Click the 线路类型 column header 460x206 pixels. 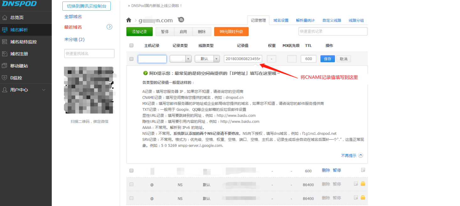pos(206,46)
